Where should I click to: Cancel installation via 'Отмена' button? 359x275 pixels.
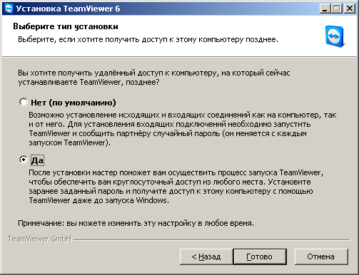click(321, 256)
